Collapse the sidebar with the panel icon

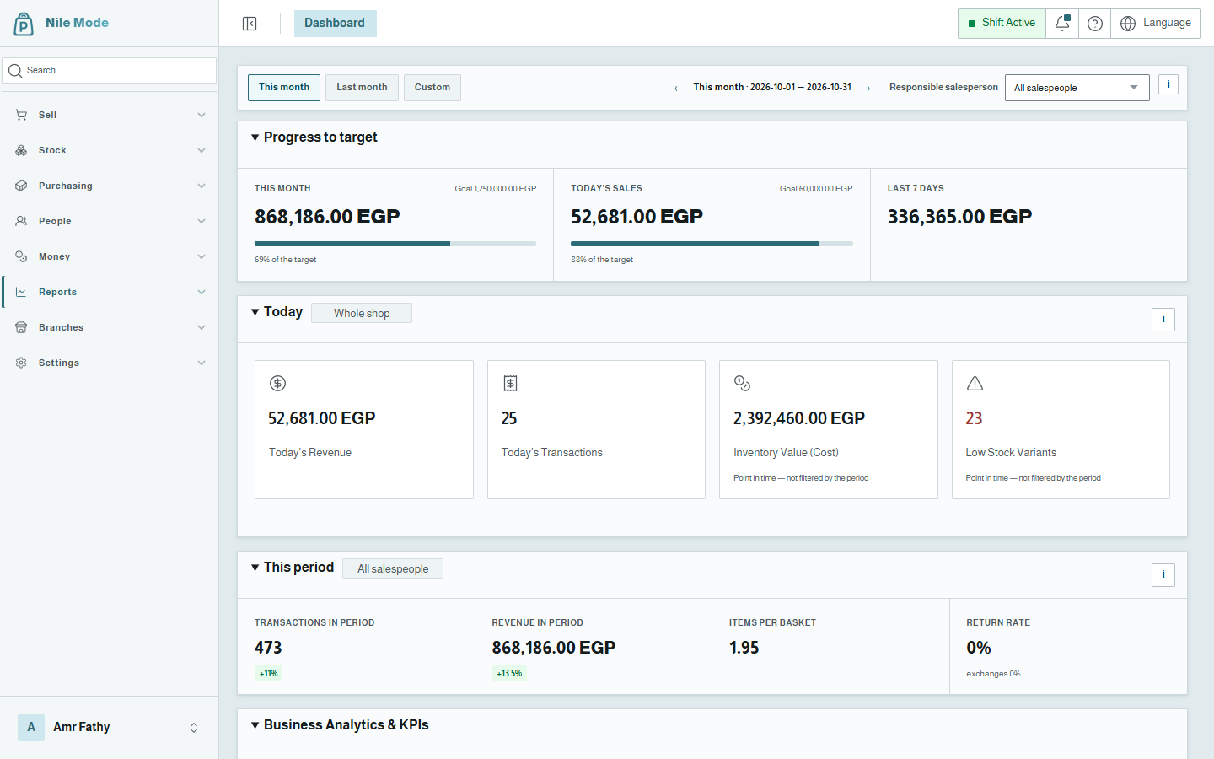(250, 24)
